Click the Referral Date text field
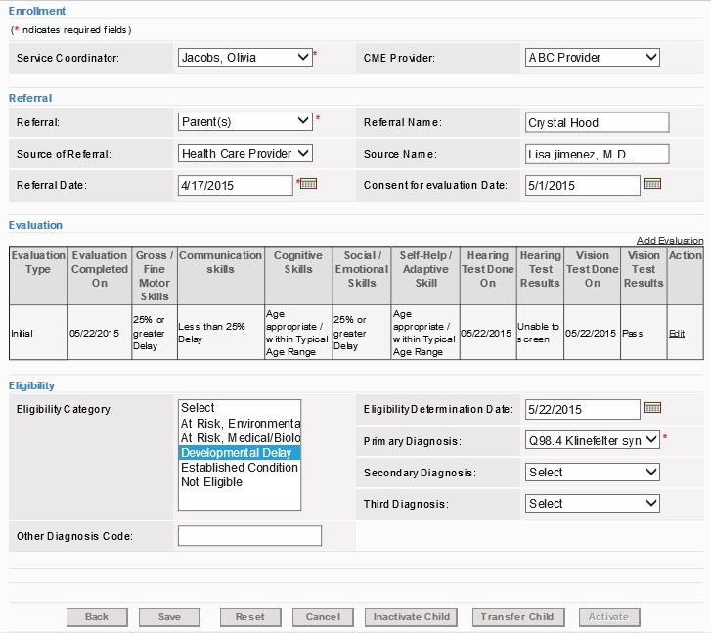Screen dimensions: 711x633 [235, 185]
